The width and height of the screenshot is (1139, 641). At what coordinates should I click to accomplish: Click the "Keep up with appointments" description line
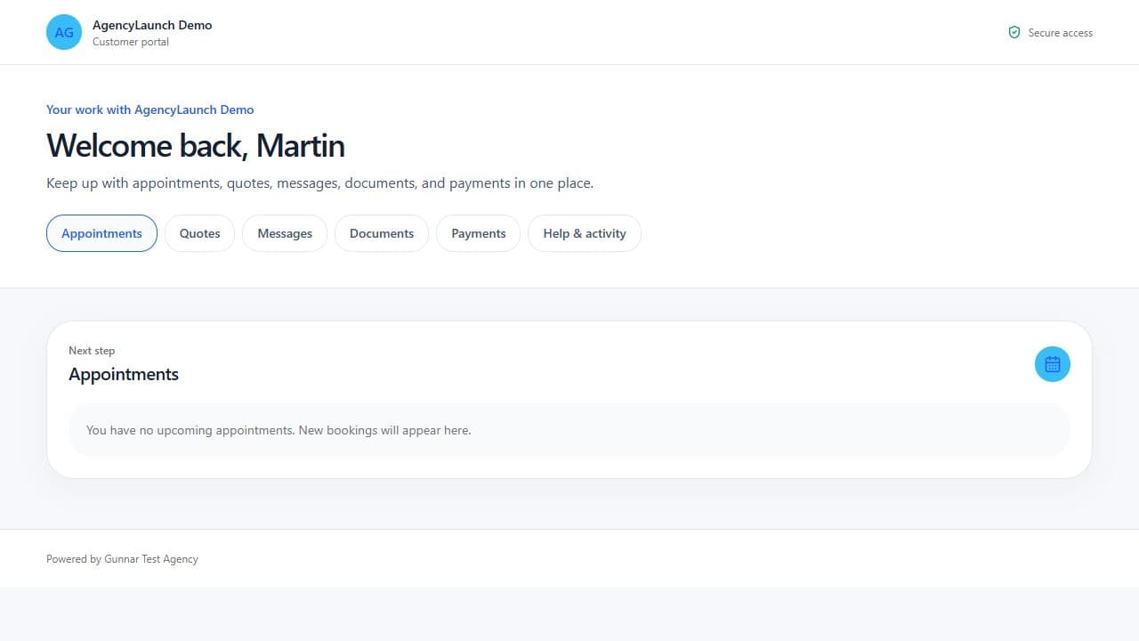pyautogui.click(x=319, y=183)
